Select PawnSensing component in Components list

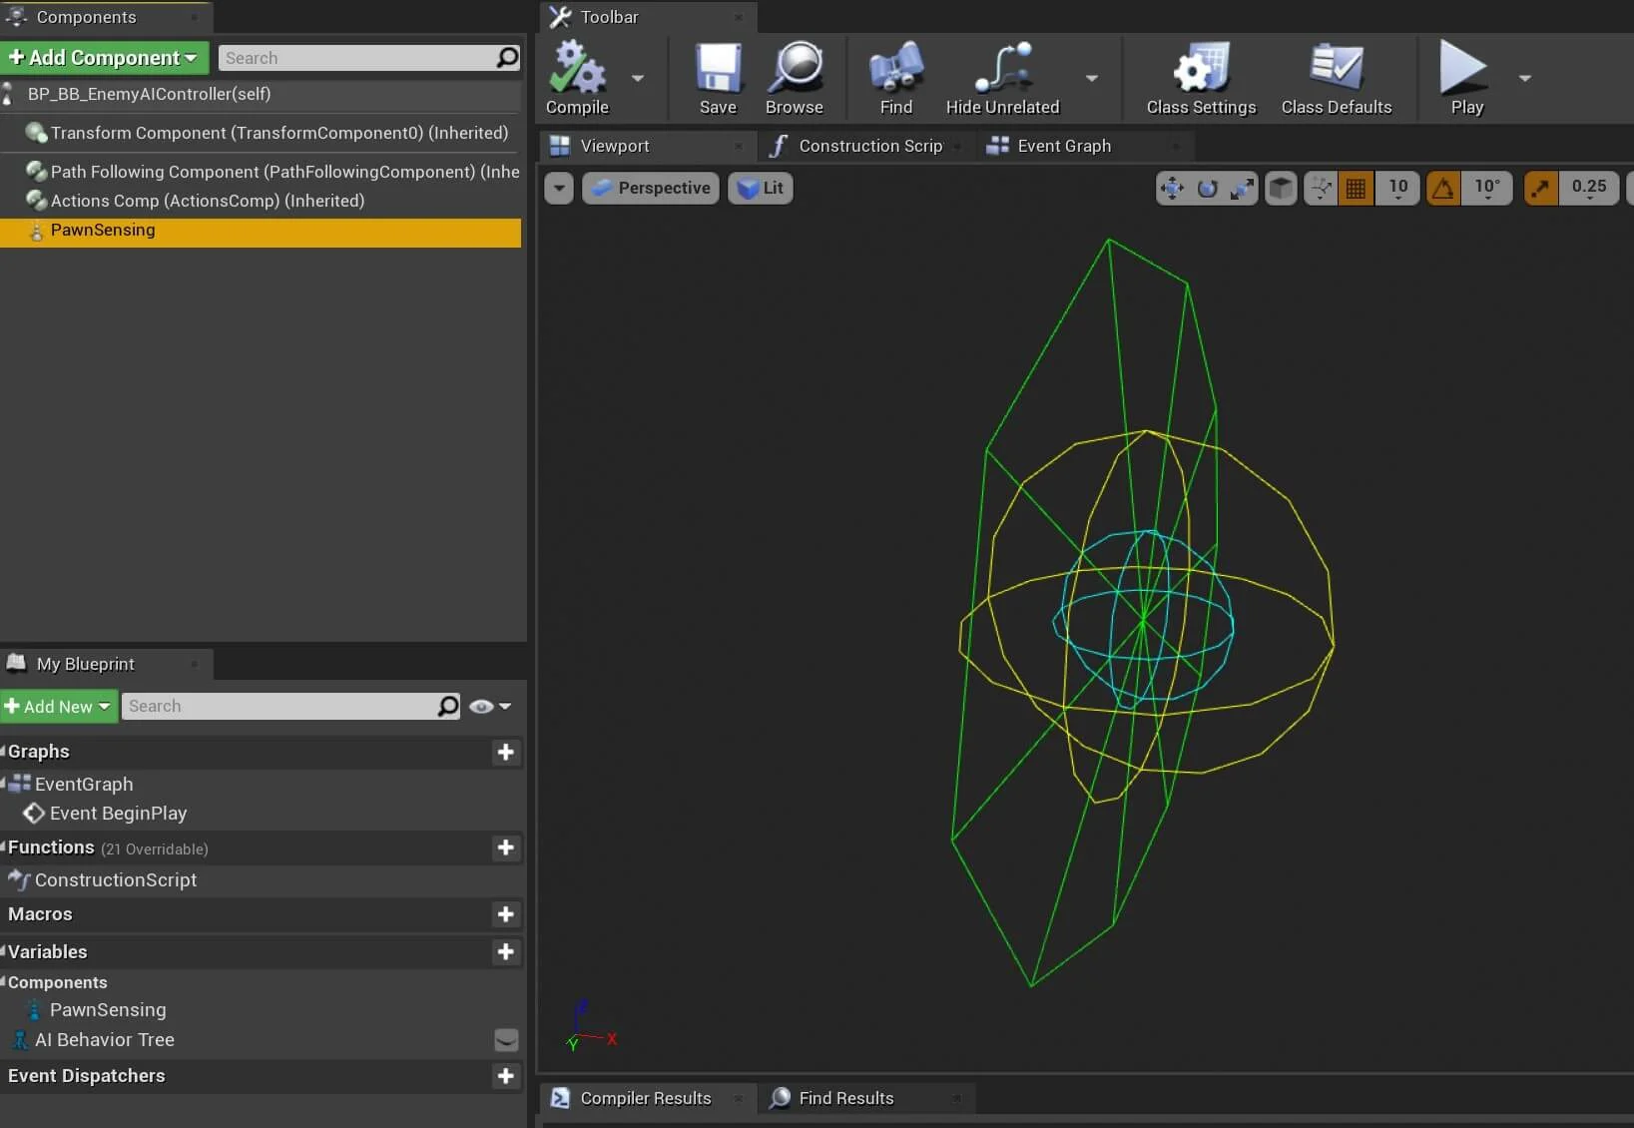[x=261, y=231]
